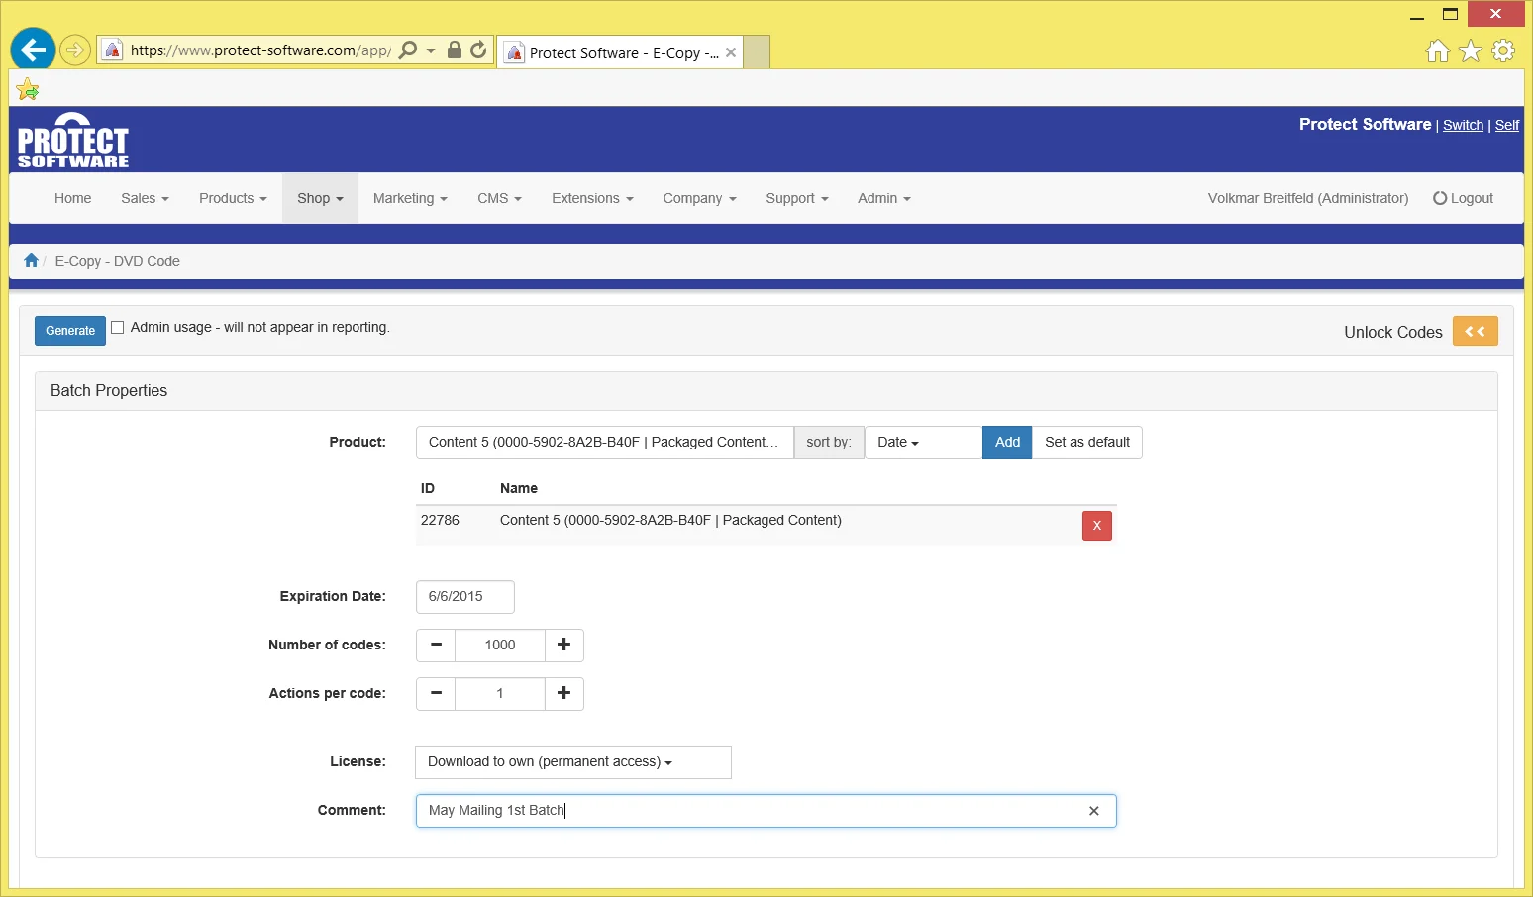Viewport: 1533px width, 897px height.
Task: Open browser favorites star icon
Action: (1471, 50)
